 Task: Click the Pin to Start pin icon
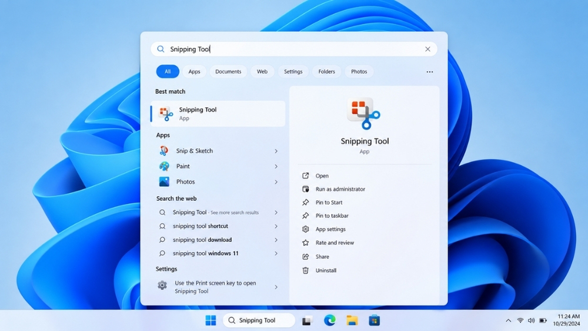point(306,202)
